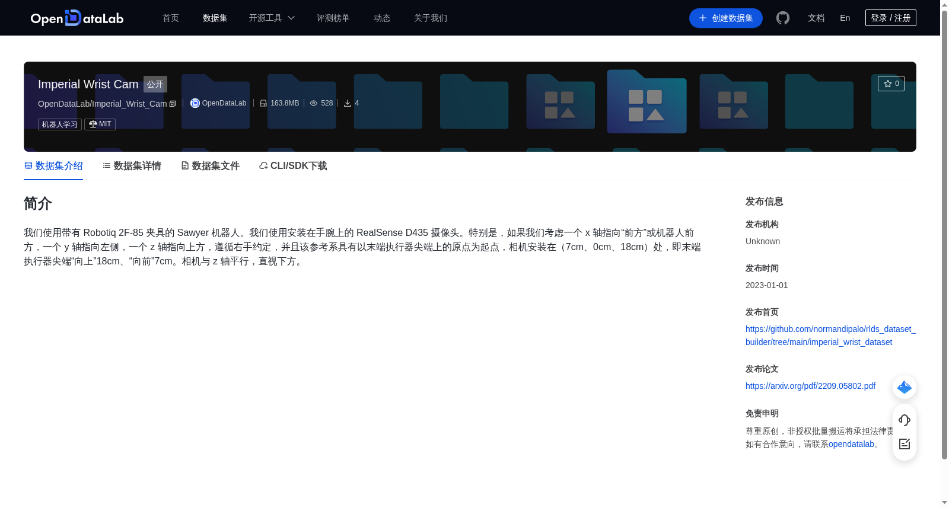Click the MIT license tag

100,124
